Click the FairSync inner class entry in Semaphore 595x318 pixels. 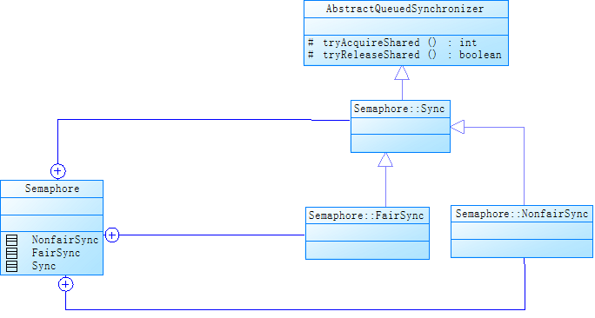tap(57, 253)
